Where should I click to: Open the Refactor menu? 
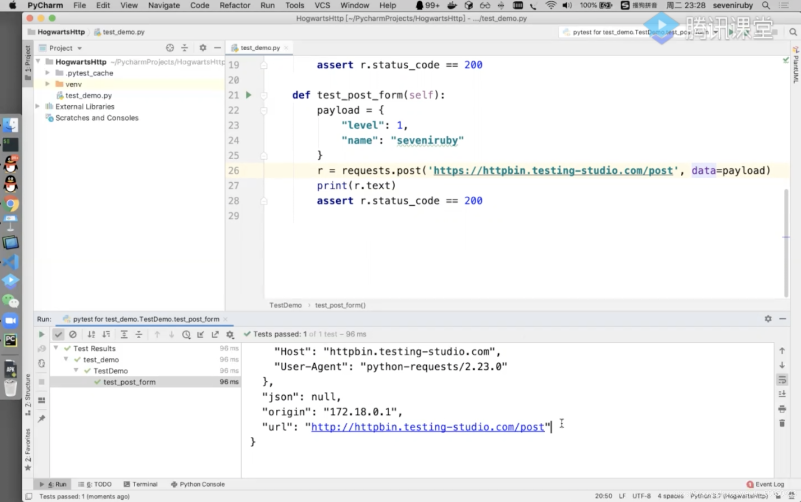[x=235, y=5]
